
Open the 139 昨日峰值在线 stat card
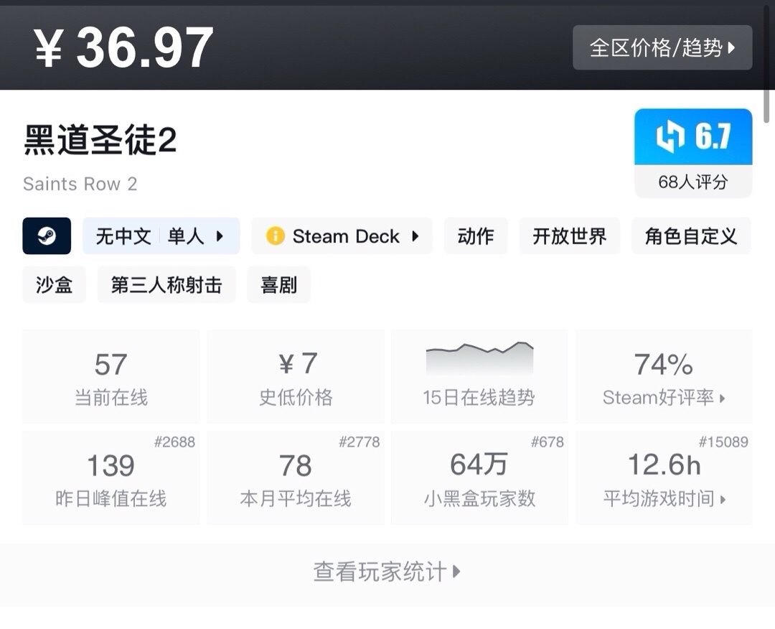click(x=111, y=477)
